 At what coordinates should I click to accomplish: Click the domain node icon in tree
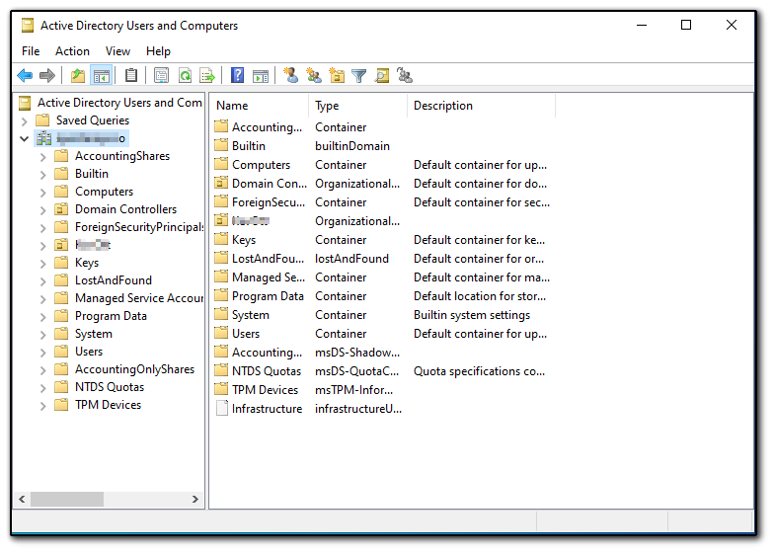pos(44,138)
